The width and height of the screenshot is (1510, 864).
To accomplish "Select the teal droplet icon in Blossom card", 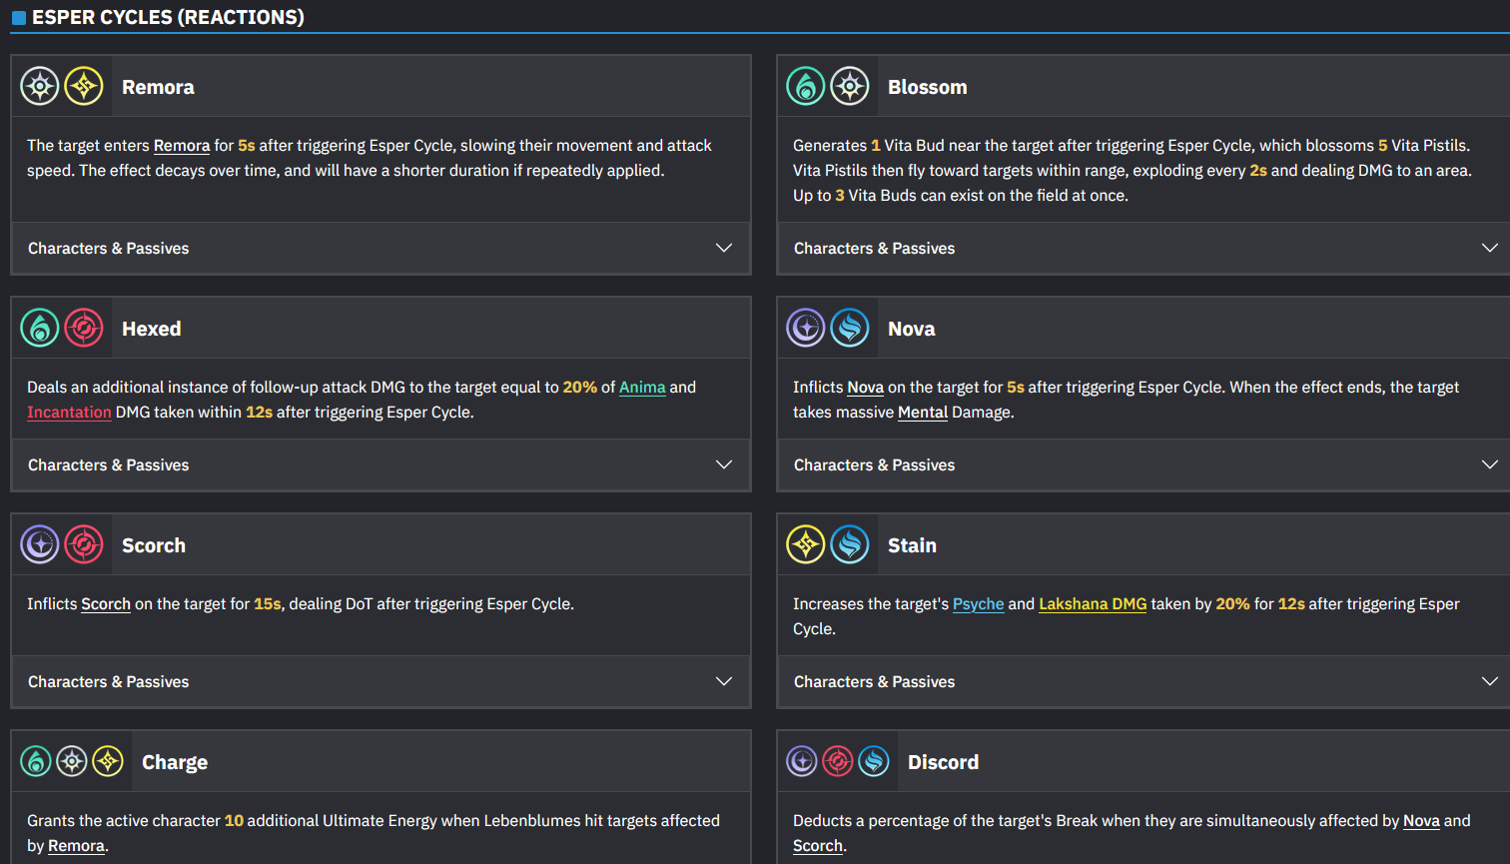I will 806,87.
